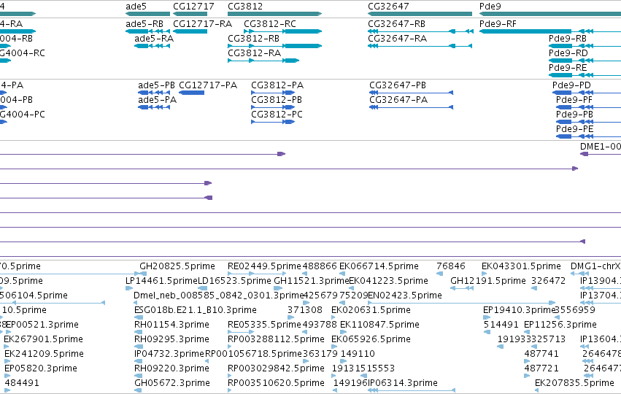621x394 pixels.
Task: Click protein label ade5-PA
Action: coord(157,100)
